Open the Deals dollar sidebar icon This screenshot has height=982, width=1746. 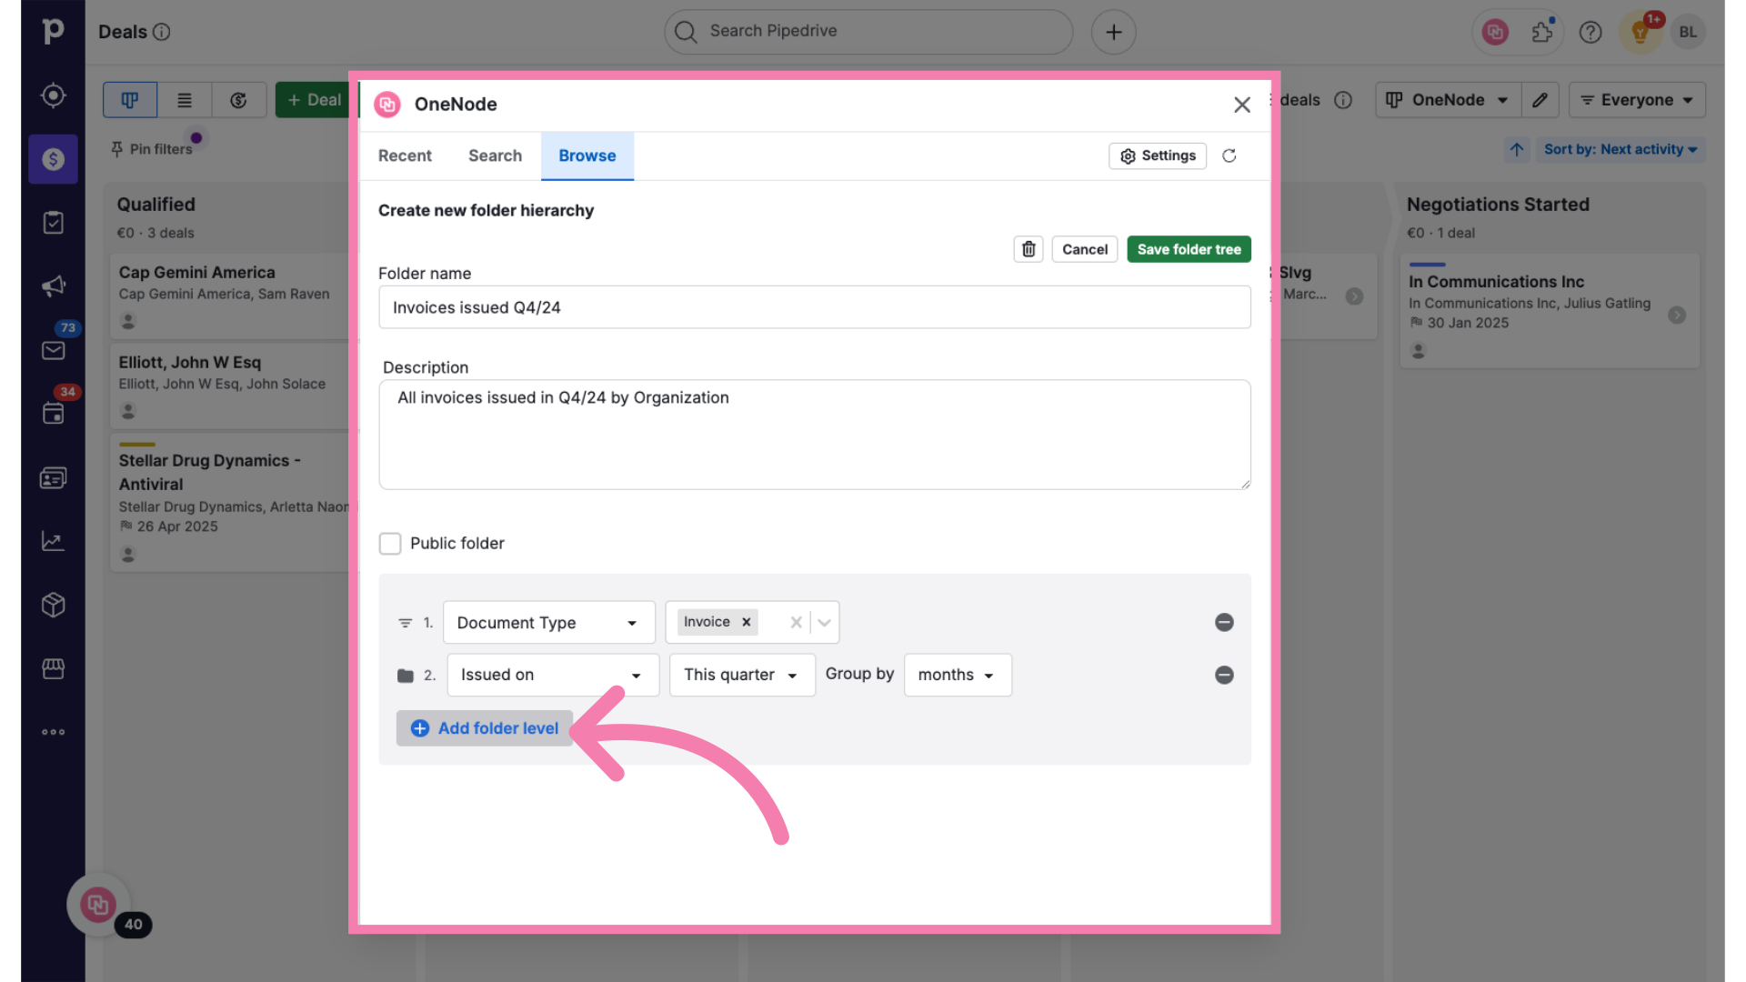(53, 159)
